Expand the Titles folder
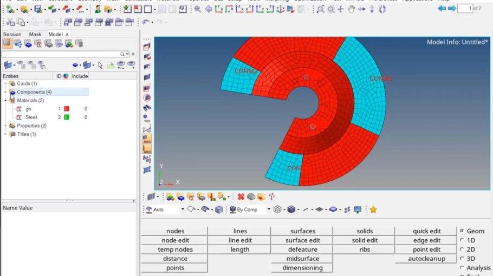493x276 pixels. click(5, 134)
